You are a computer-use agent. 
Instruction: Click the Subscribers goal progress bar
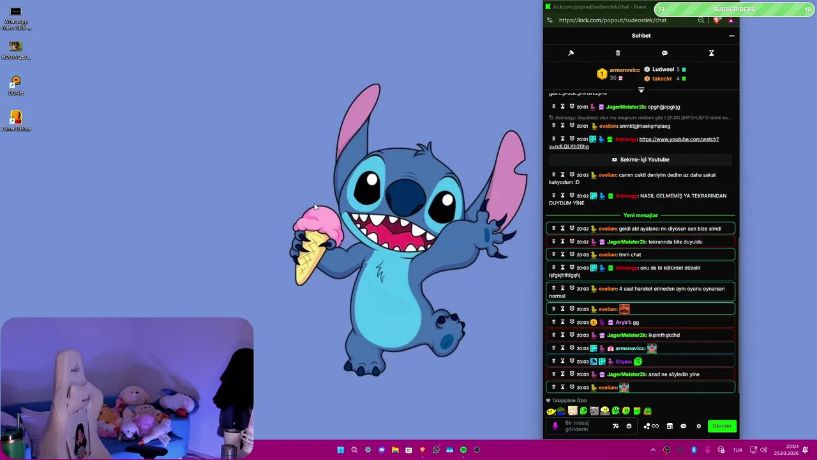(x=734, y=10)
